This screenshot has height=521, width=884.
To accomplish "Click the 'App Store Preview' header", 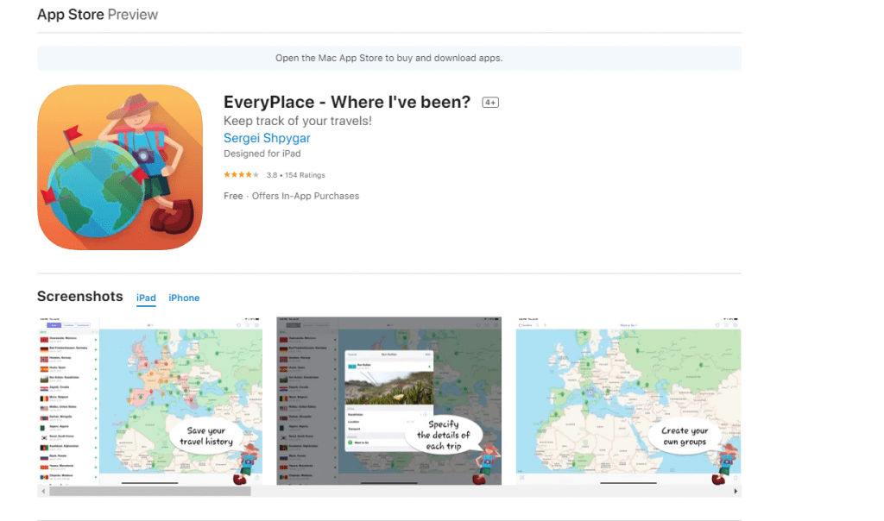I will coord(98,15).
